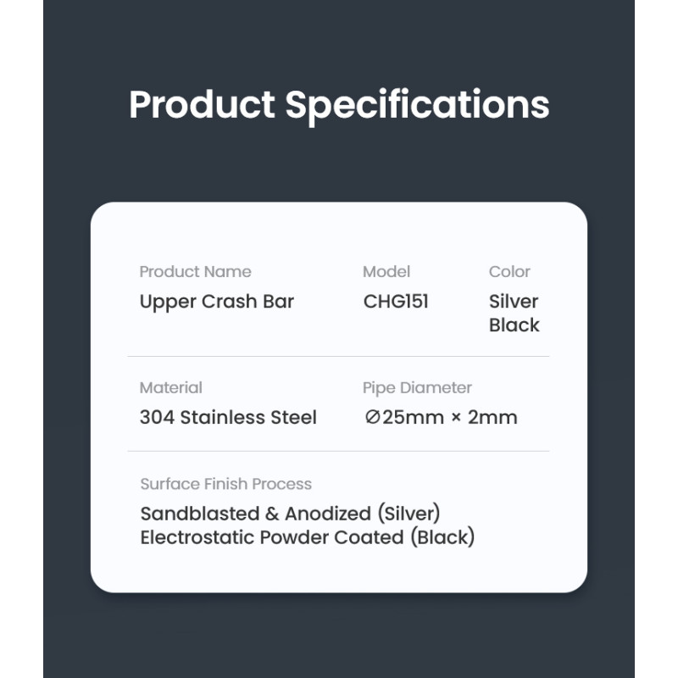This screenshot has height=678, width=678.
Task: Select the Product Name label
Action: tap(195, 272)
